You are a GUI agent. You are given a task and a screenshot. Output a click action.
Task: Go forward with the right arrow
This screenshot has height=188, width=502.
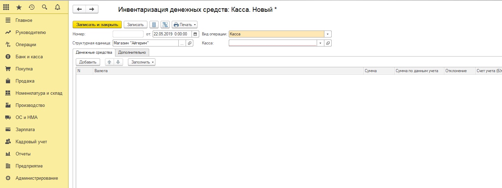click(x=92, y=9)
